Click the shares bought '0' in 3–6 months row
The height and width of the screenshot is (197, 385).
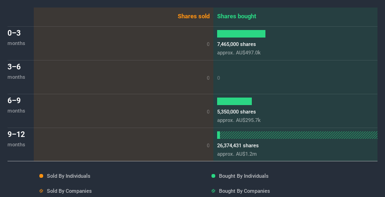[x=219, y=78]
